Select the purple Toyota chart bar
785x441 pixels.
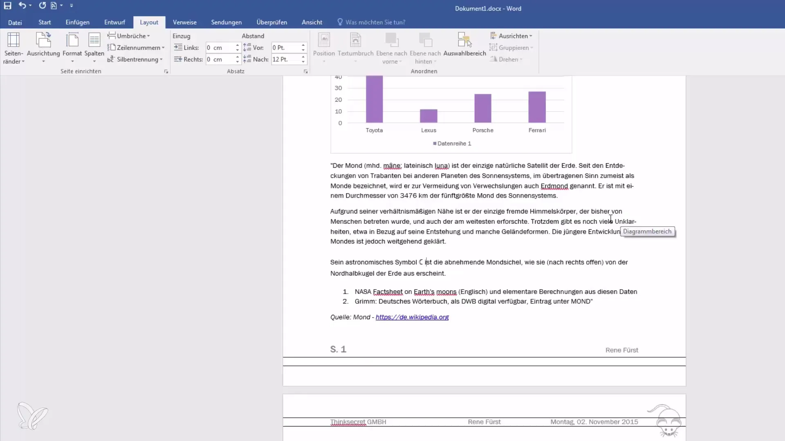(374, 99)
